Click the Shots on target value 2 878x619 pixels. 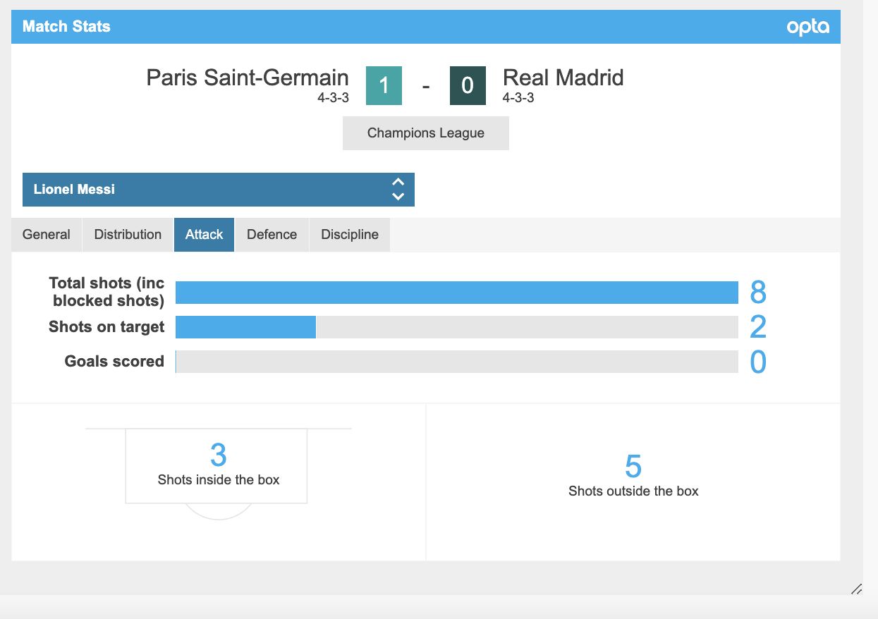758,327
